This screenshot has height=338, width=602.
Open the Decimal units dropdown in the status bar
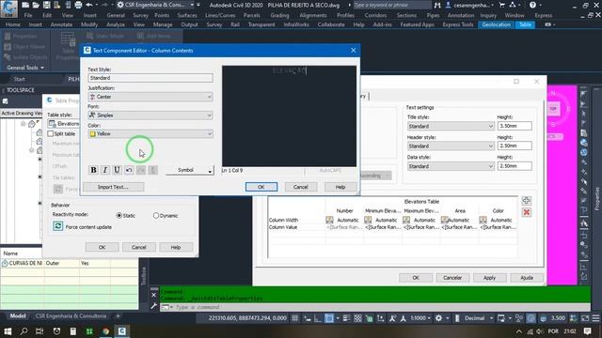[479, 318]
